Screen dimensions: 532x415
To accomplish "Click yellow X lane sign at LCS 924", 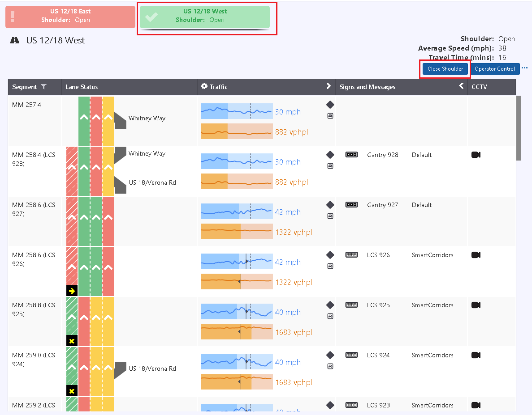I will pos(72,391).
